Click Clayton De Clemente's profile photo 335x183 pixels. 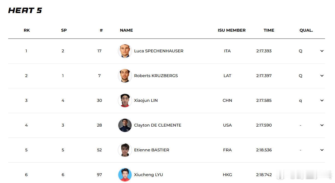pyautogui.click(x=125, y=125)
